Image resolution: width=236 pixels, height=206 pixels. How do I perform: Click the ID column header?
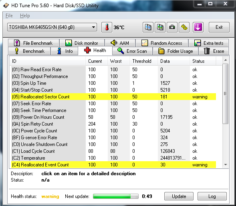[48, 61]
